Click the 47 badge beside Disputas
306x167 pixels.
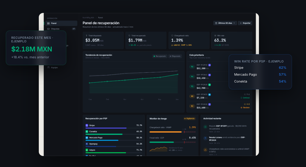click(74, 29)
